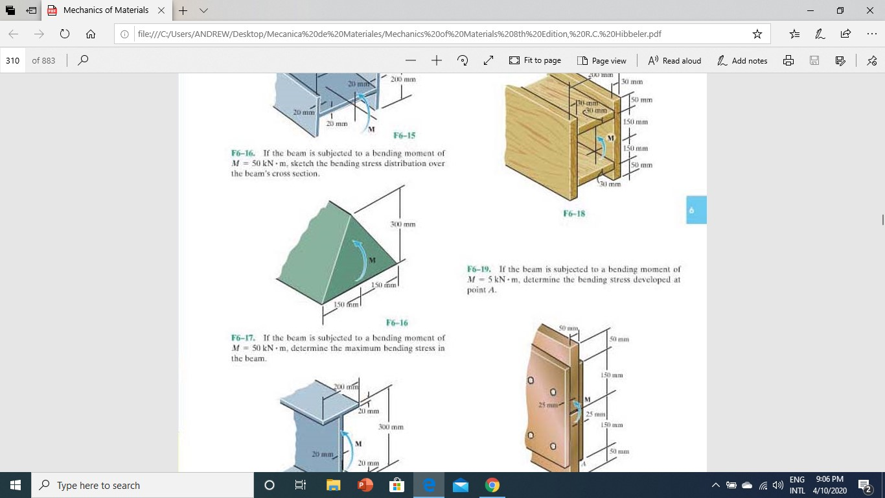Open Cortana circle icon
885x498 pixels.
coord(270,485)
